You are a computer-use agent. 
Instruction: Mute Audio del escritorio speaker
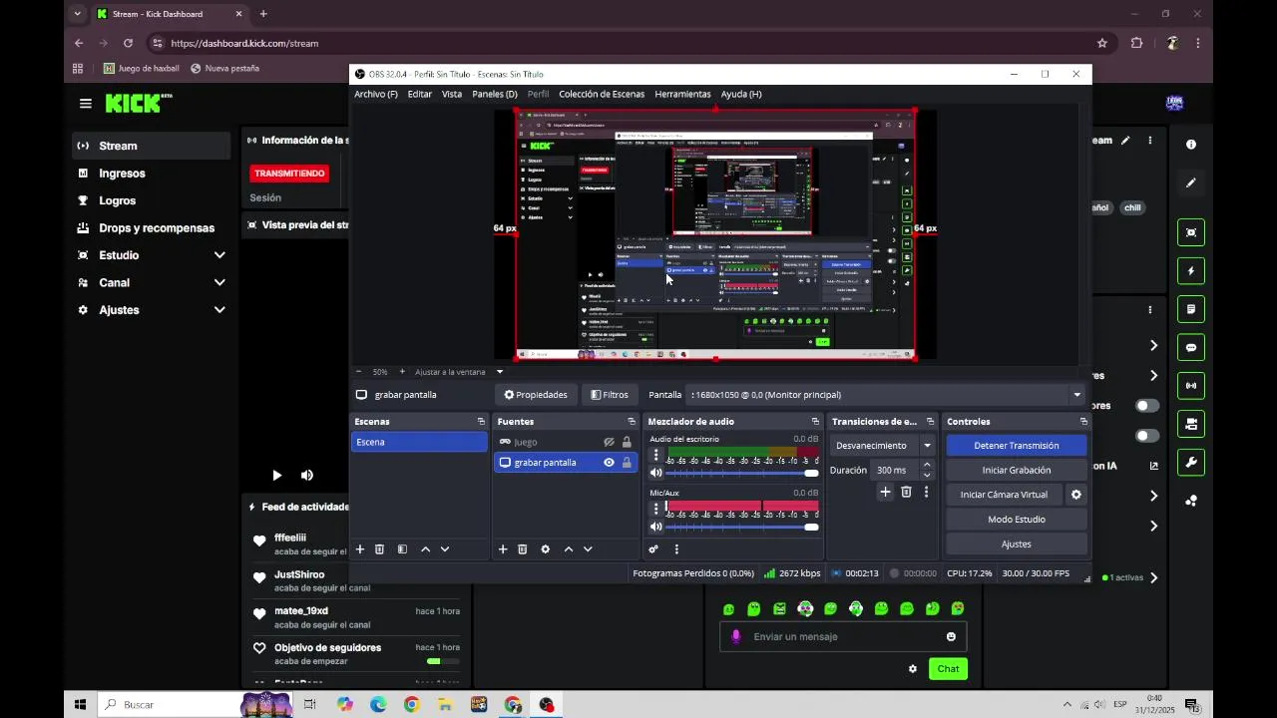tap(655, 473)
